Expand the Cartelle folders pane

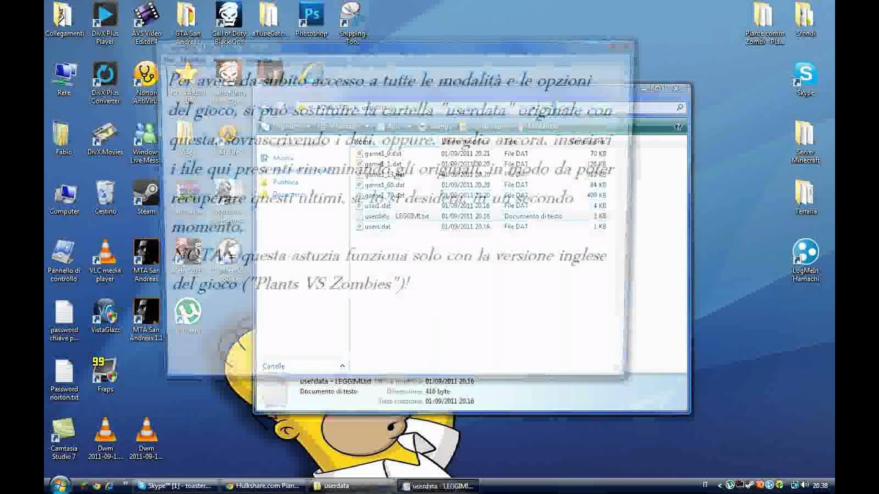(x=303, y=366)
